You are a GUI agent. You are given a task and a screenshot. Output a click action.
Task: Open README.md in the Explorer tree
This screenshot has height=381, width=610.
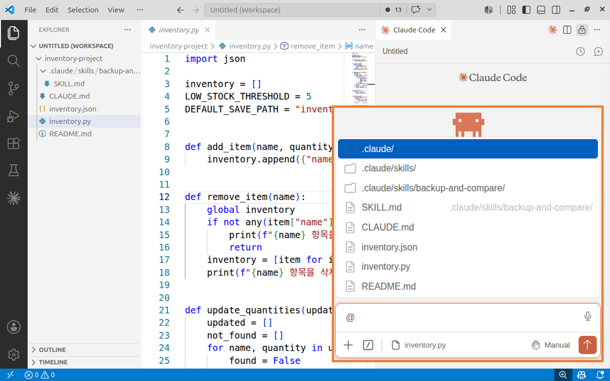(70, 134)
